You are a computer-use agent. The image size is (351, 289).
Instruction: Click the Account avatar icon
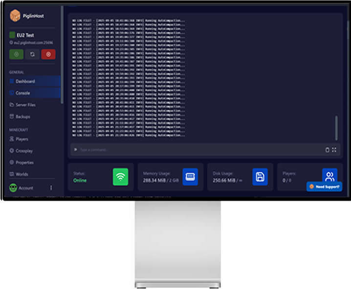pyautogui.click(x=13, y=188)
